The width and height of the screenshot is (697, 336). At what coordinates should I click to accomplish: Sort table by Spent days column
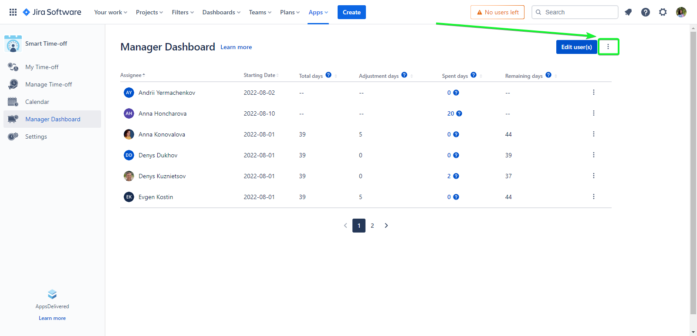pos(455,76)
